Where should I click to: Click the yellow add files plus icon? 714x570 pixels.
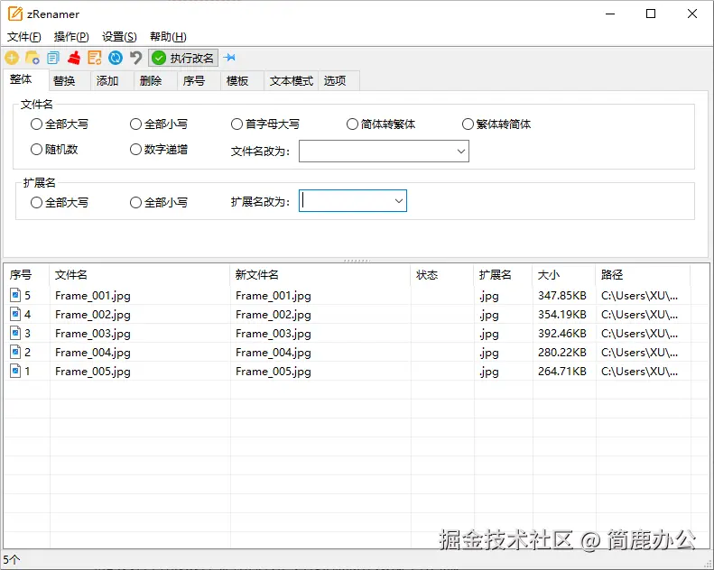tap(12, 58)
